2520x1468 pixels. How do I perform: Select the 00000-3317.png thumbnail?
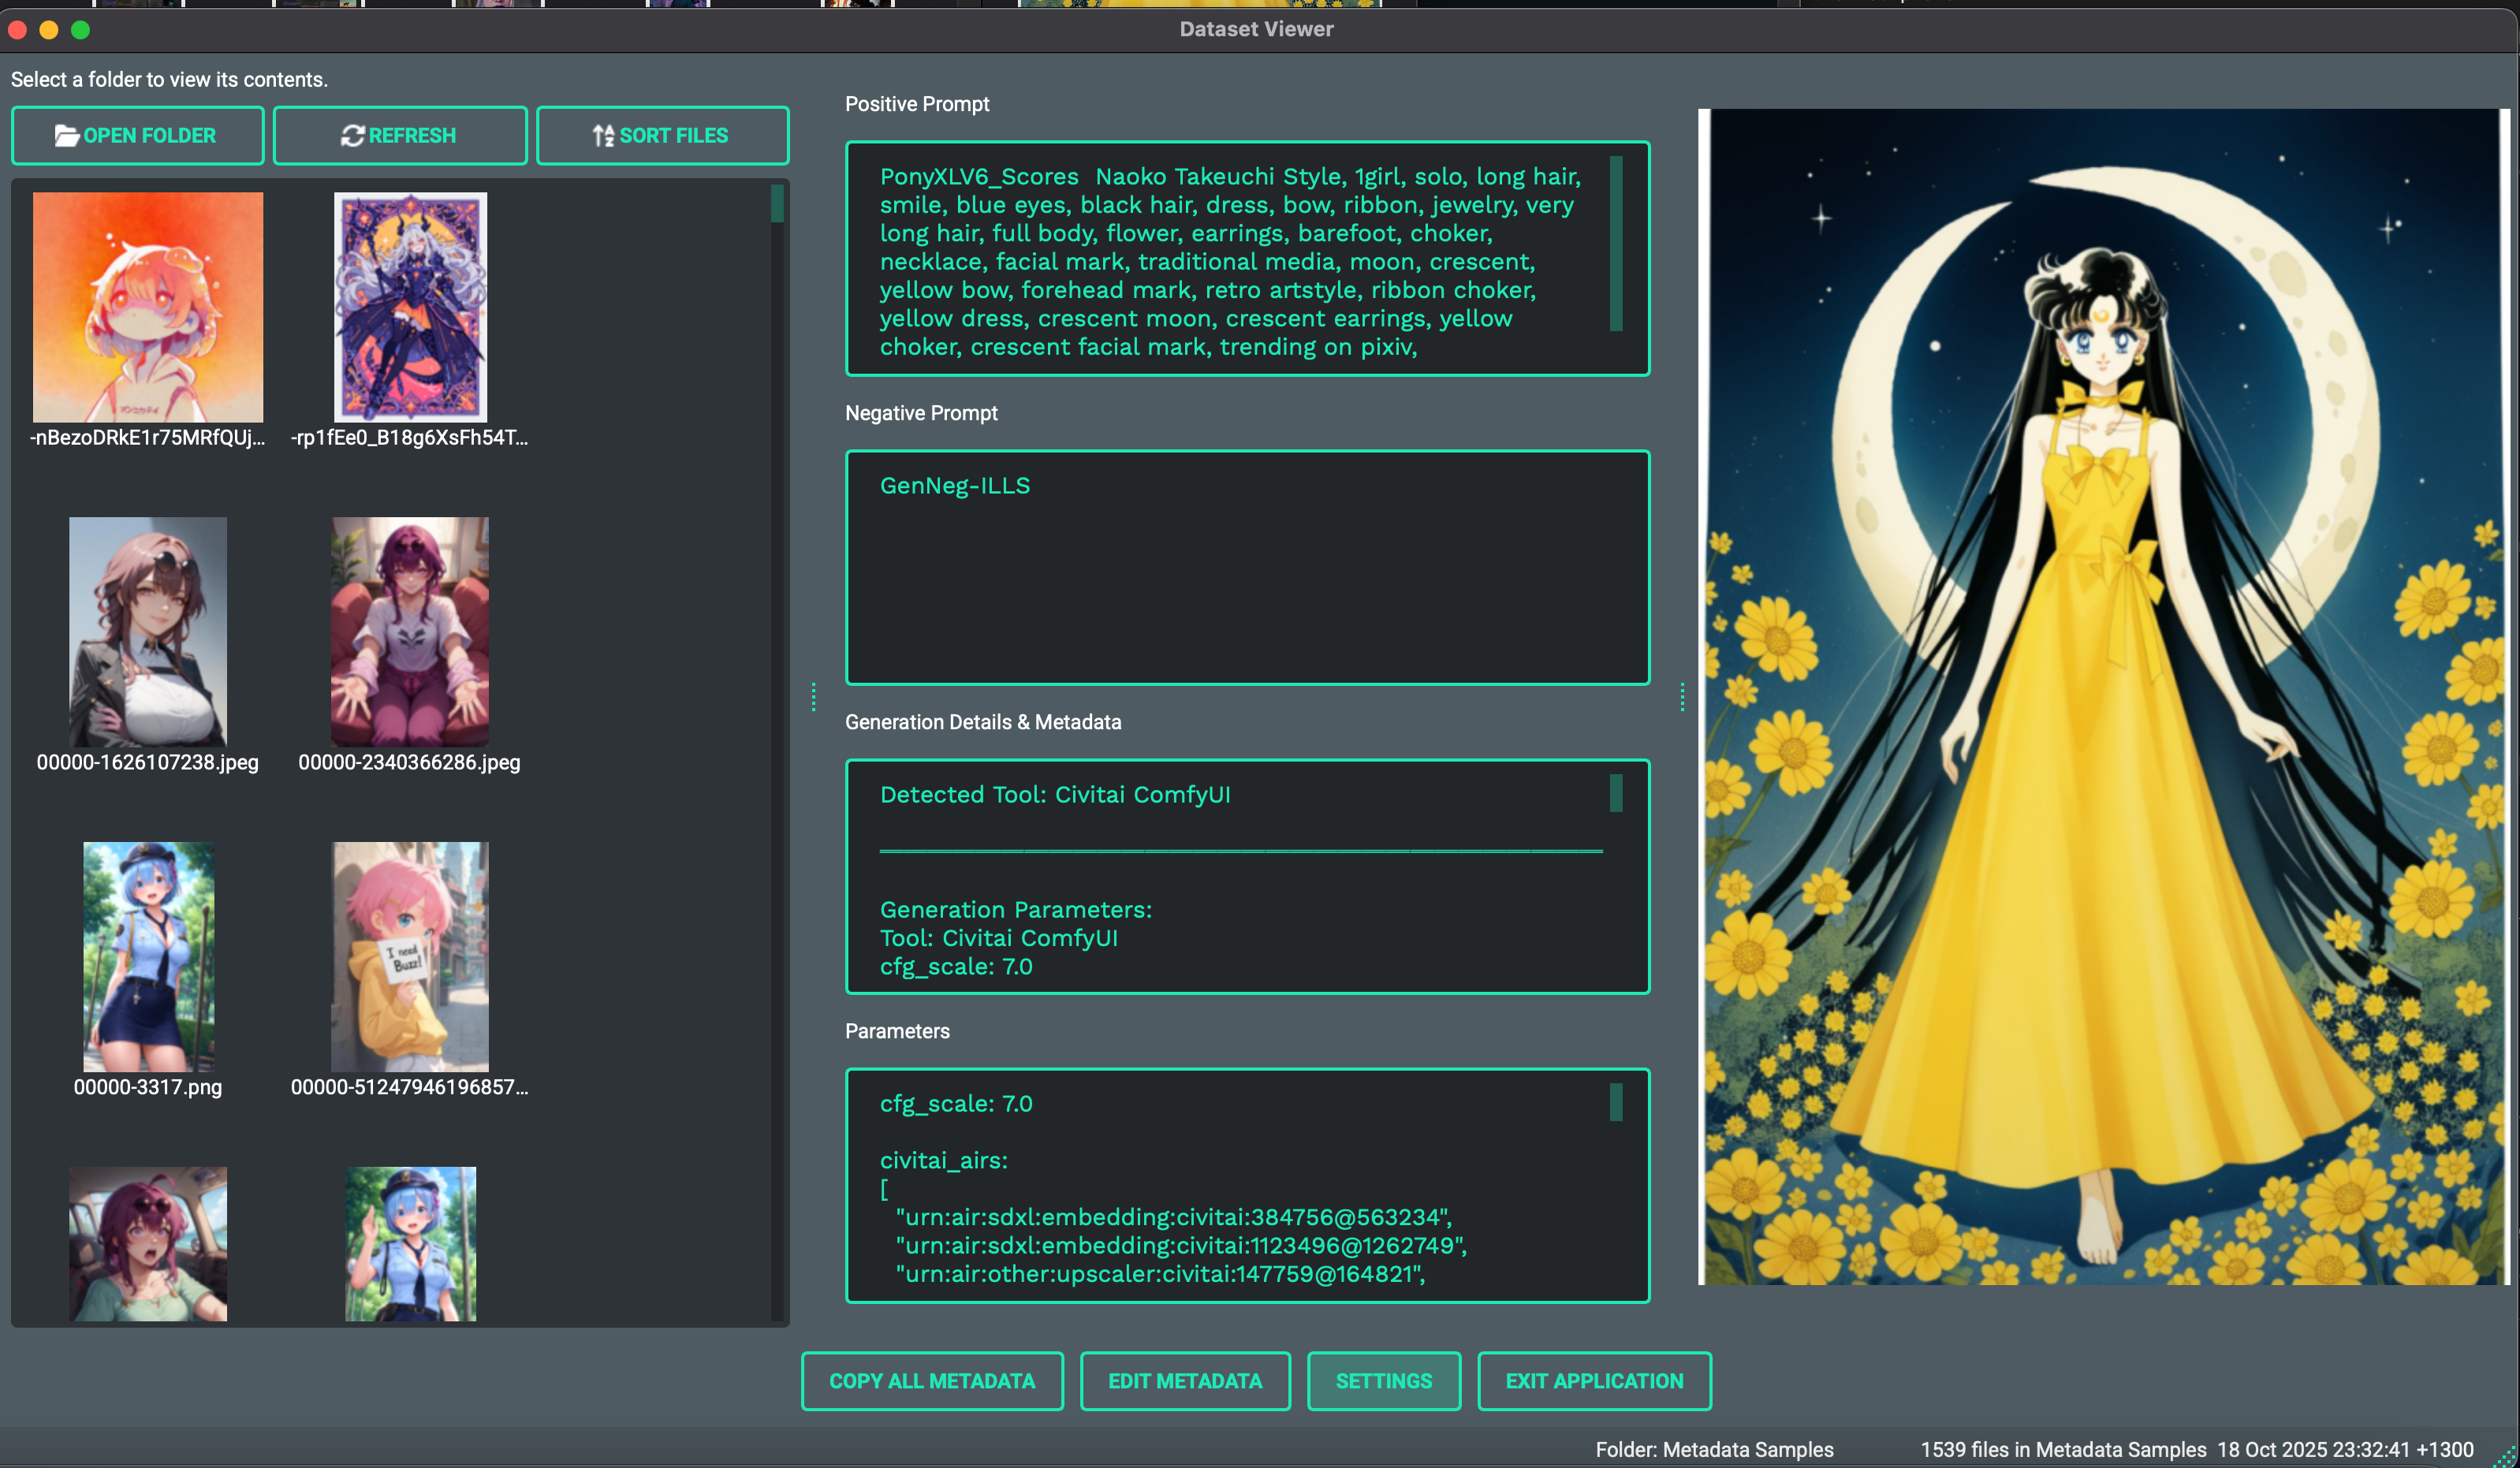[148, 957]
